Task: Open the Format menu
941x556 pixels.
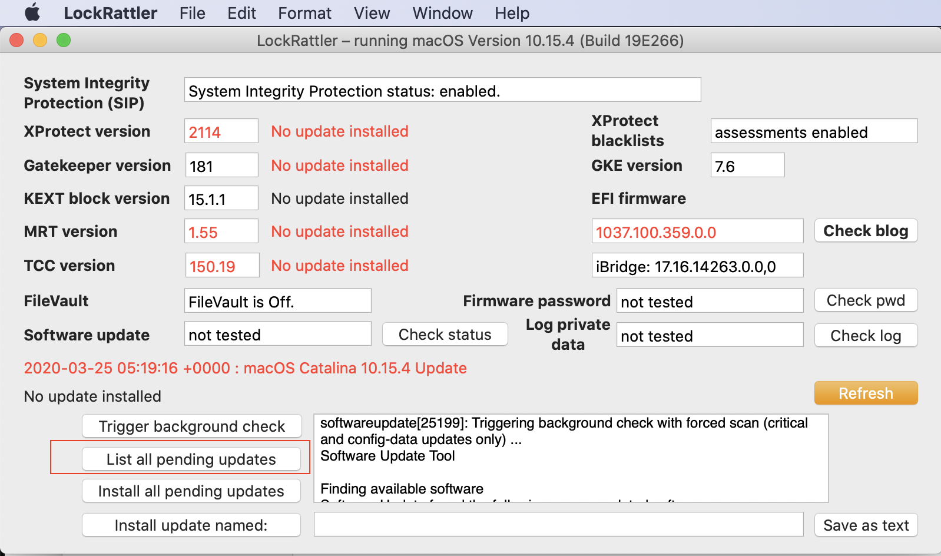Action: point(304,13)
